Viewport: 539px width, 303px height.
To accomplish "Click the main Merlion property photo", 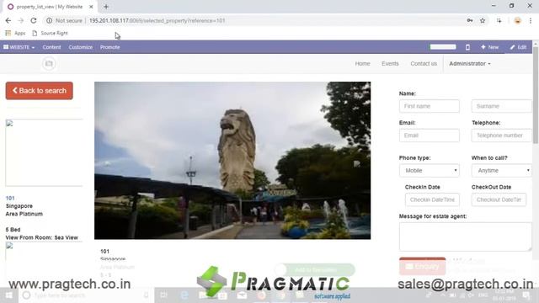I will 232,161.
